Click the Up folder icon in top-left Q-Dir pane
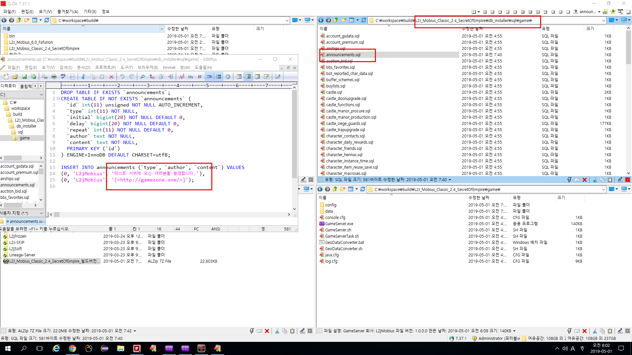 point(19,20)
